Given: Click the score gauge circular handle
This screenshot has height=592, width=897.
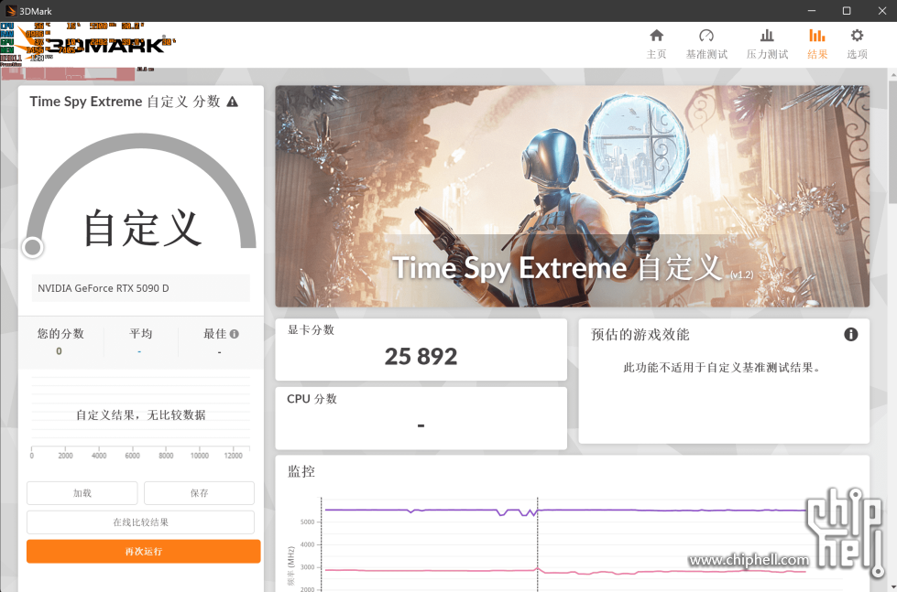Looking at the screenshot, I should tap(33, 247).
